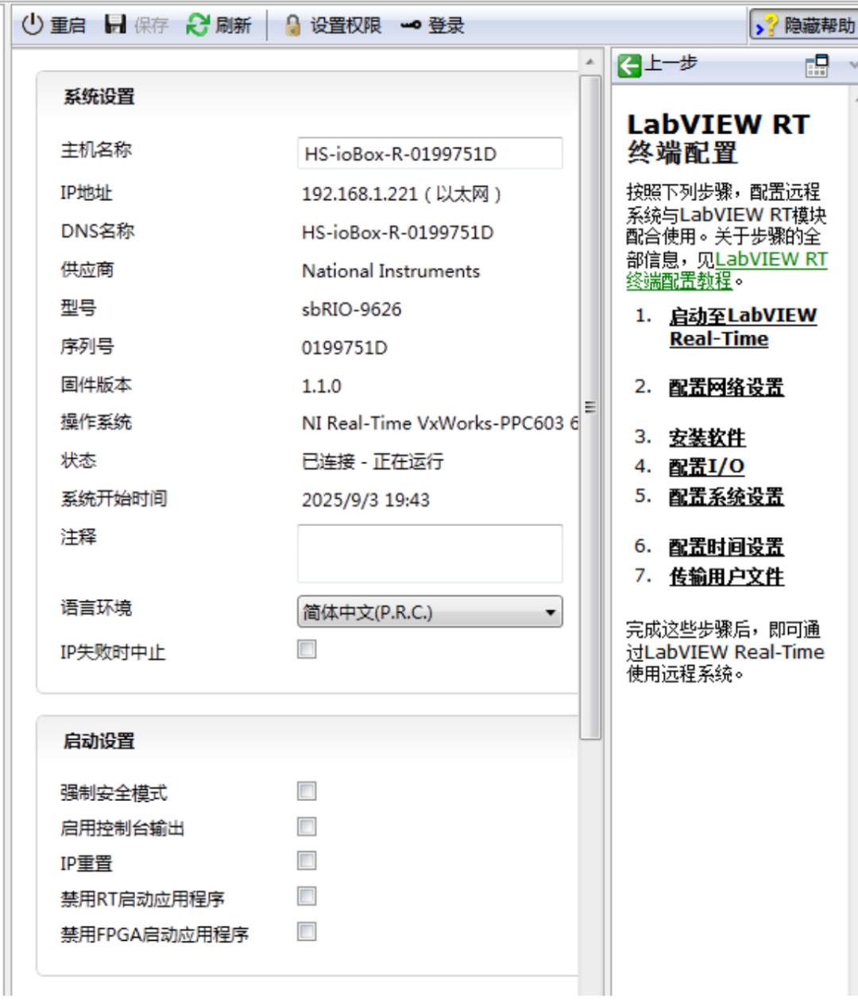Click the 主机名称 input field
This screenshot has height=1002, width=858.
tap(430, 153)
